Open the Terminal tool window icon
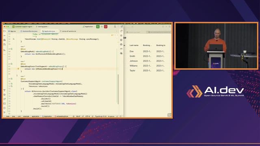Viewport: 260px width, 146px height. pos(4,104)
